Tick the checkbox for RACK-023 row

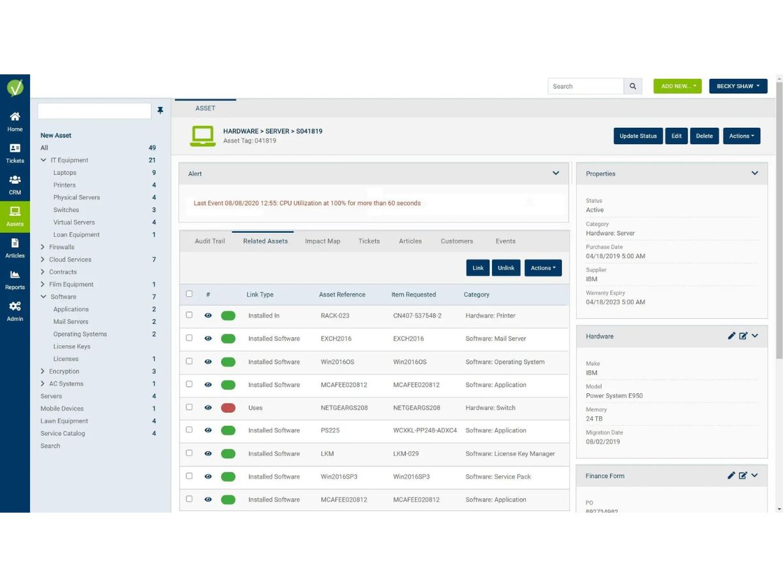pos(189,315)
